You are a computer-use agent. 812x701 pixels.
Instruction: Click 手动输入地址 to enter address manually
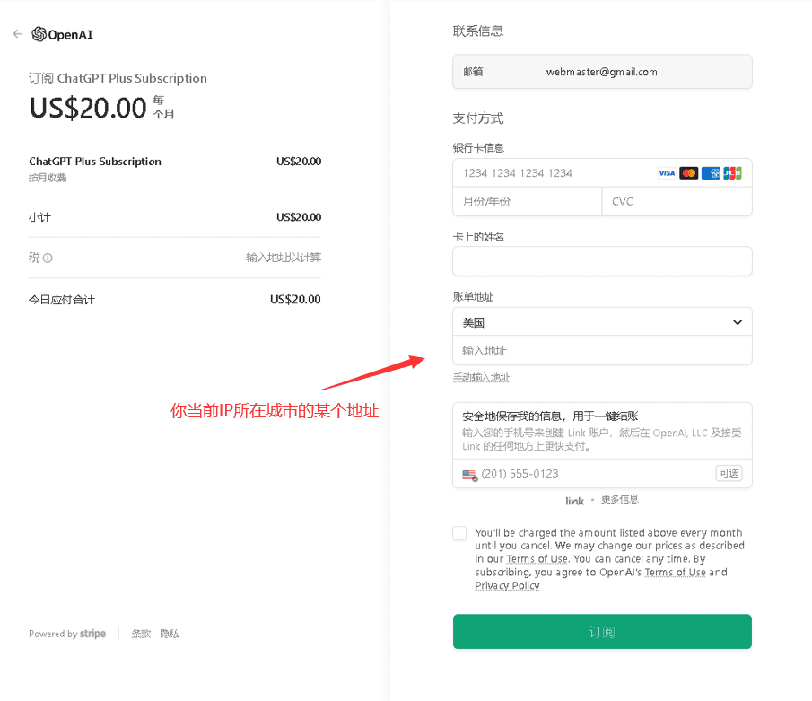[x=480, y=377]
